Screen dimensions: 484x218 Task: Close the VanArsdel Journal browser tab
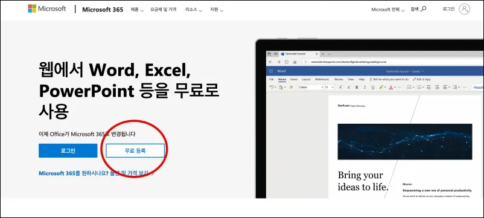tap(316, 54)
